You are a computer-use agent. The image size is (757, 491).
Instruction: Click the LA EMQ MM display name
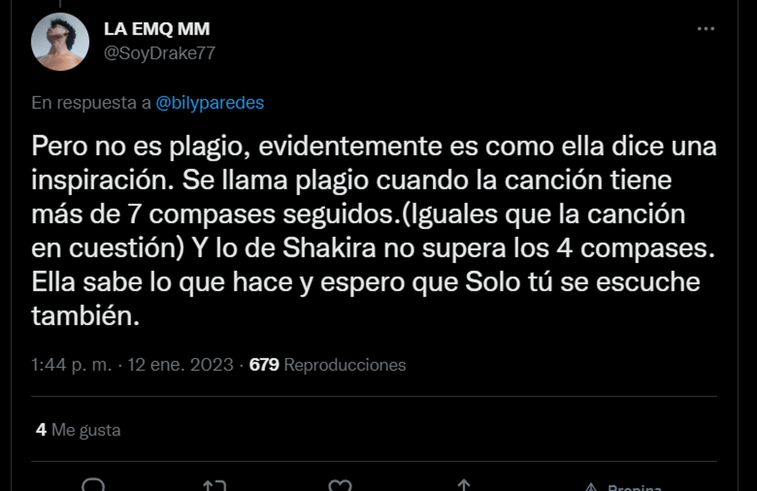pyautogui.click(x=157, y=29)
